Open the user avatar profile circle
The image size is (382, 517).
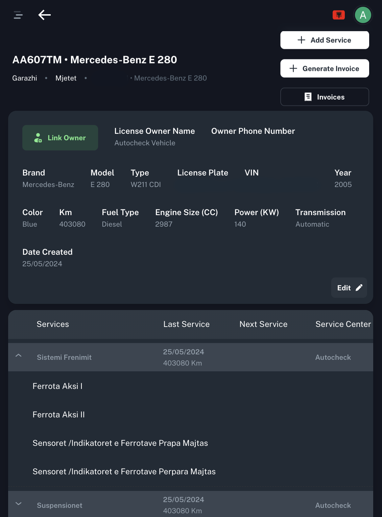pyautogui.click(x=363, y=15)
